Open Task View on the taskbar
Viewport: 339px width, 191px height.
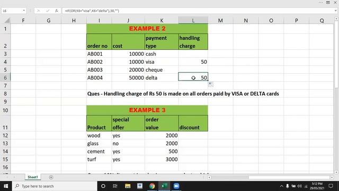click(x=115, y=186)
